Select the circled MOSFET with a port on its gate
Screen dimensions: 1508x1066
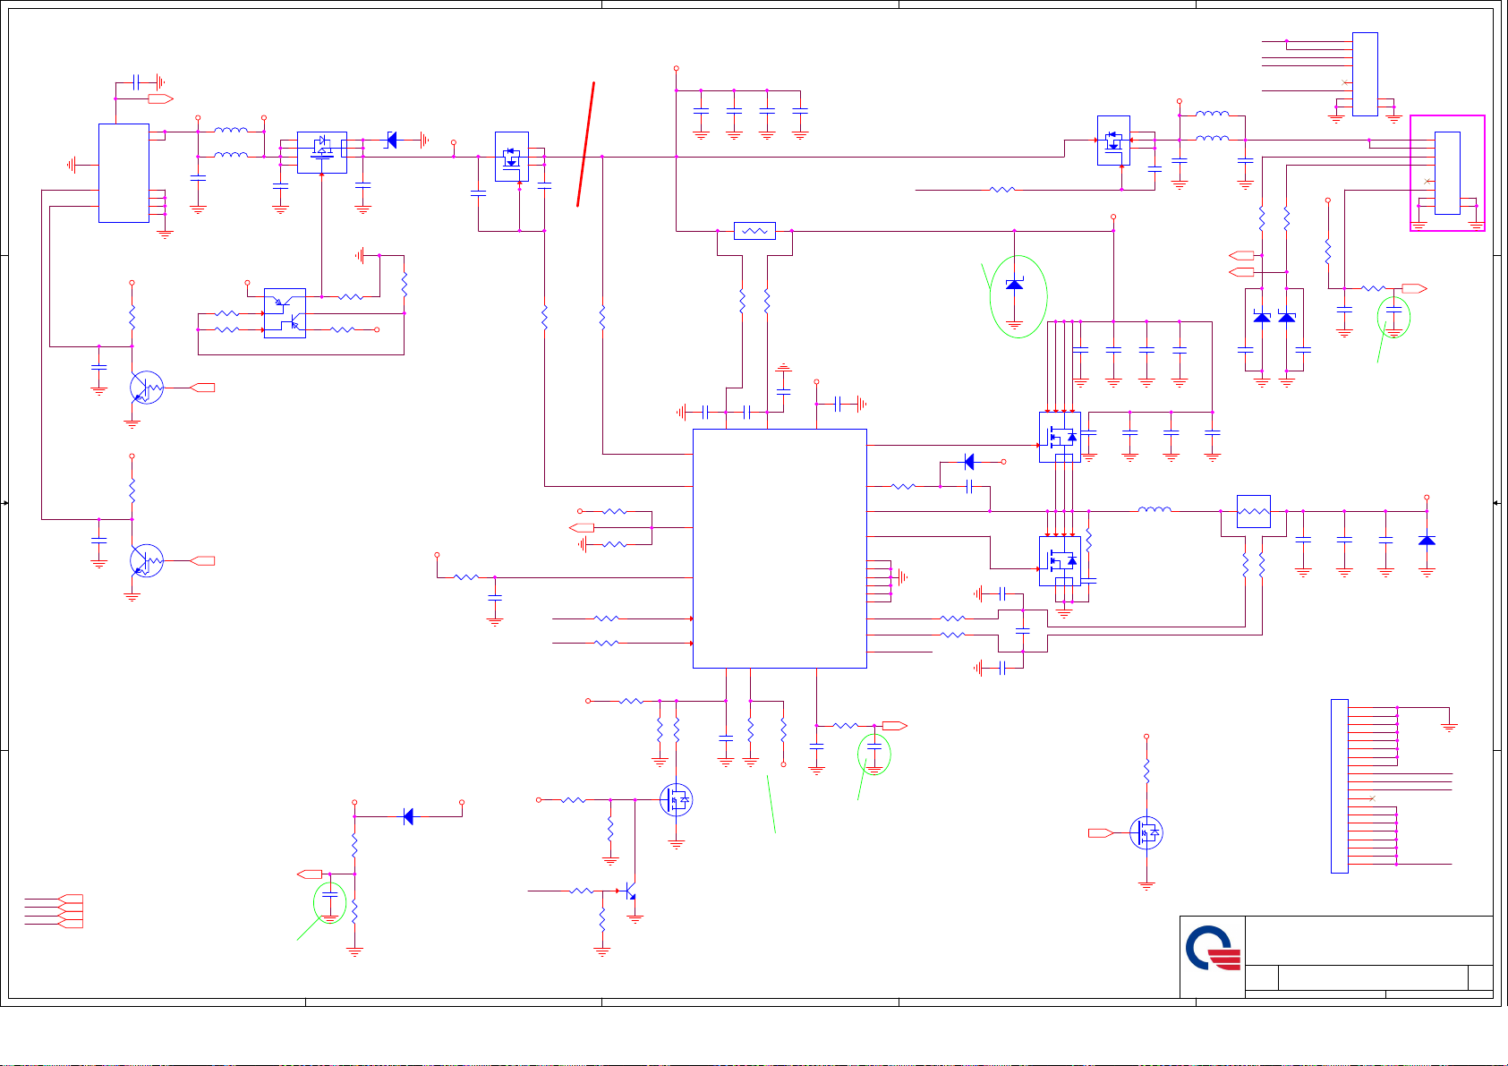point(1146,833)
